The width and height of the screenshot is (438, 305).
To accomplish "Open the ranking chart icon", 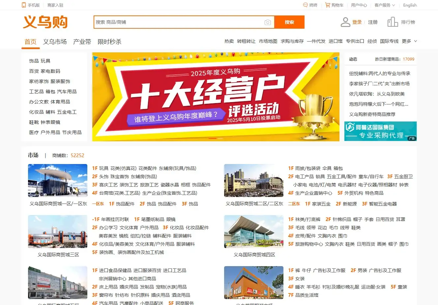I will pyautogui.click(x=393, y=22).
